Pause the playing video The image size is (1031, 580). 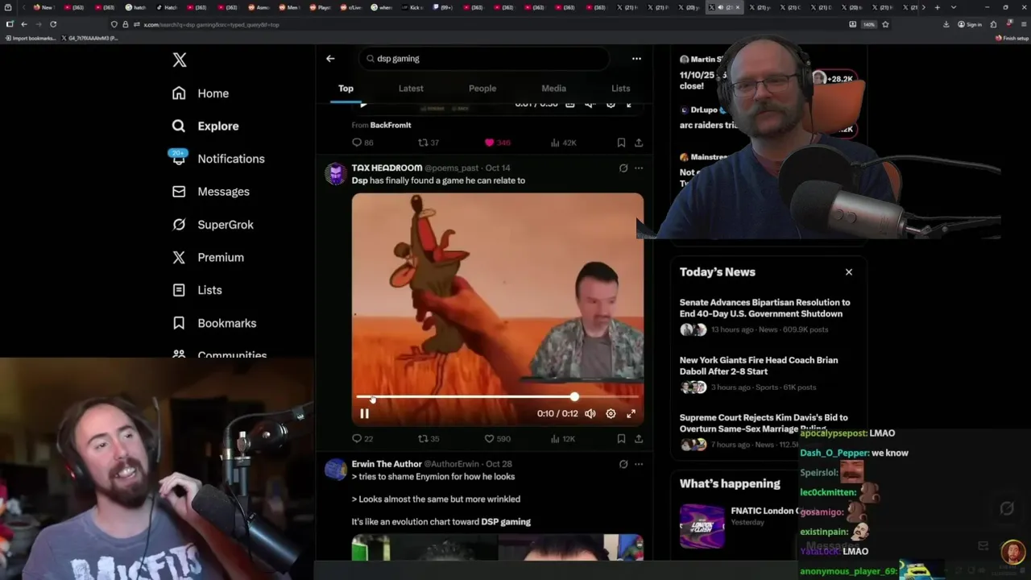click(364, 413)
